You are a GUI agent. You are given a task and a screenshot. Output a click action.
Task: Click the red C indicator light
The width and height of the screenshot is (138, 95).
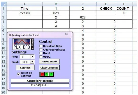tap(42, 74)
